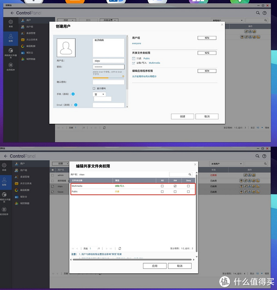Select the user avatar placeholder image

coord(71,48)
